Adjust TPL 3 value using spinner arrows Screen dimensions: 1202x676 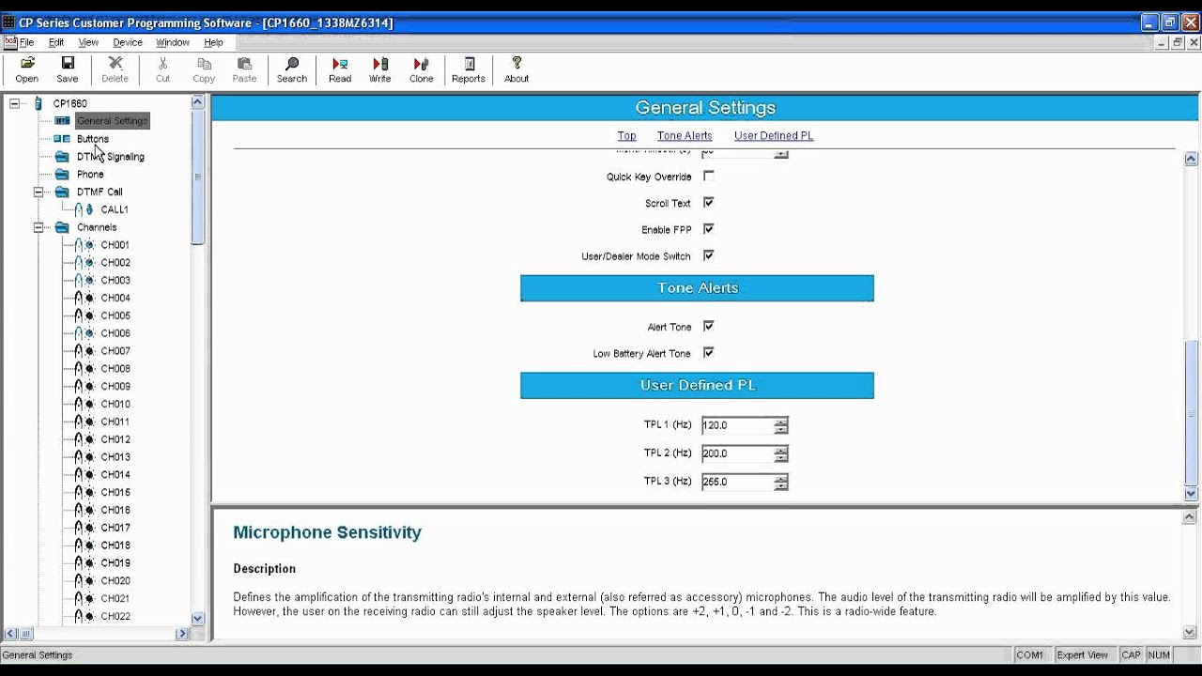(781, 482)
